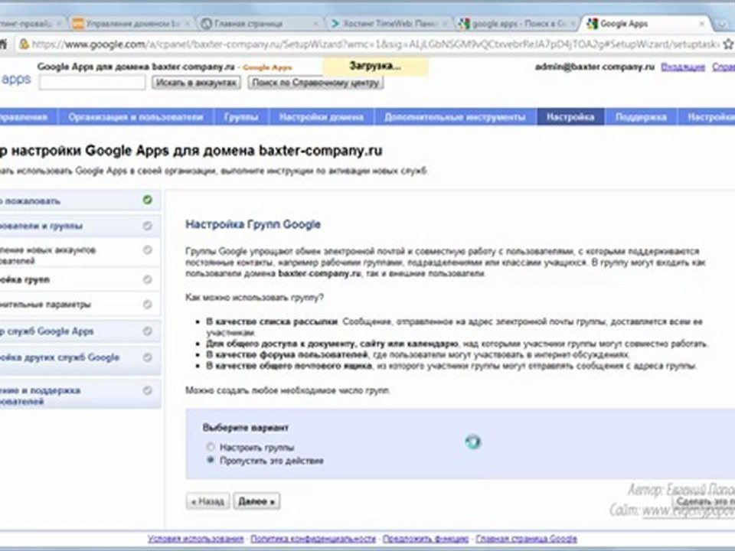
Task: Switch to 'google apps - Поиск' browser tab
Action: pyautogui.click(x=514, y=24)
